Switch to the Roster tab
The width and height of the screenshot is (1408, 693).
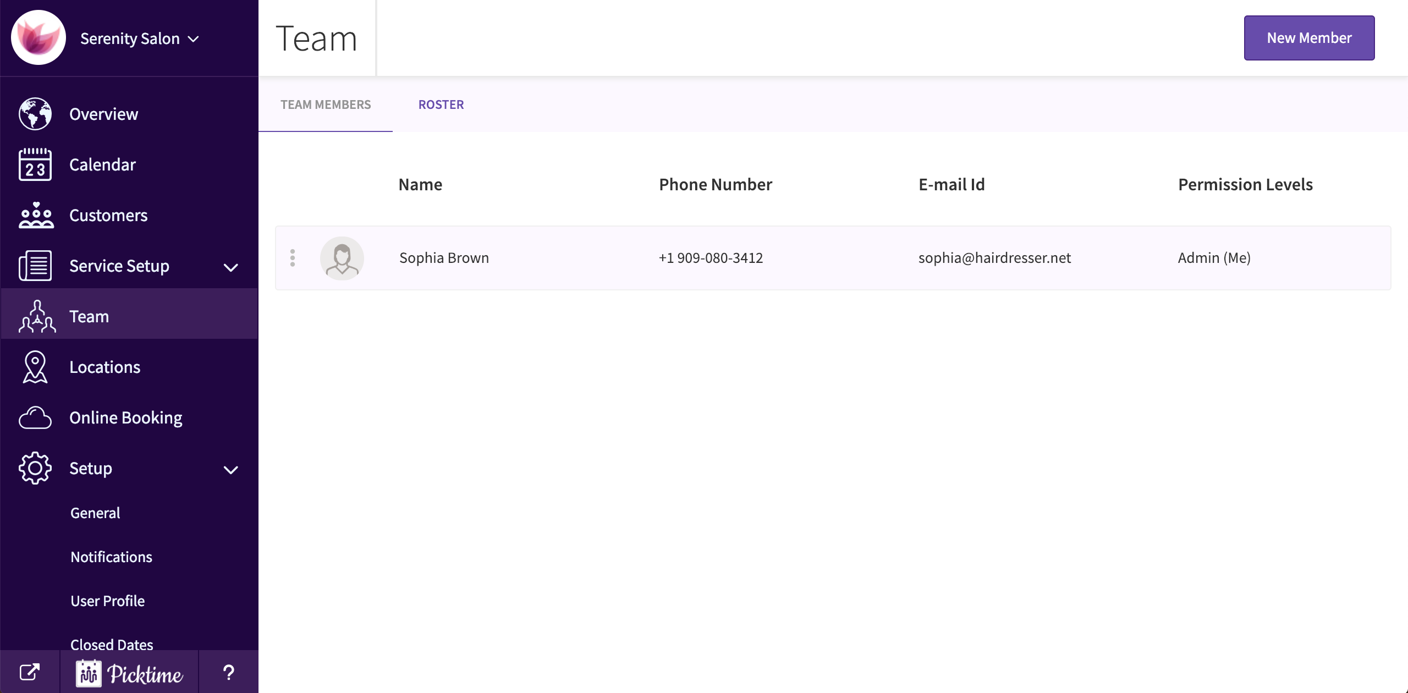pyautogui.click(x=441, y=105)
